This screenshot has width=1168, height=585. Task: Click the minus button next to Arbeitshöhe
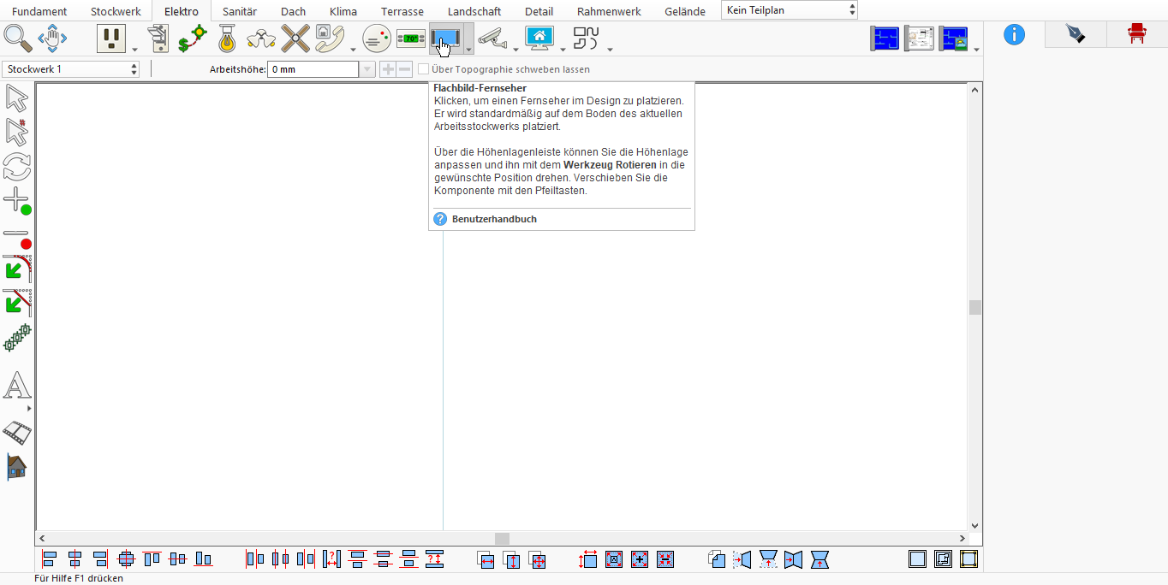pos(404,69)
